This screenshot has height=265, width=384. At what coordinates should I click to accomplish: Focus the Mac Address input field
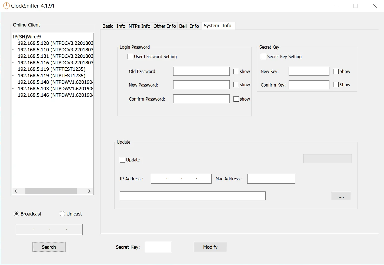(271, 179)
